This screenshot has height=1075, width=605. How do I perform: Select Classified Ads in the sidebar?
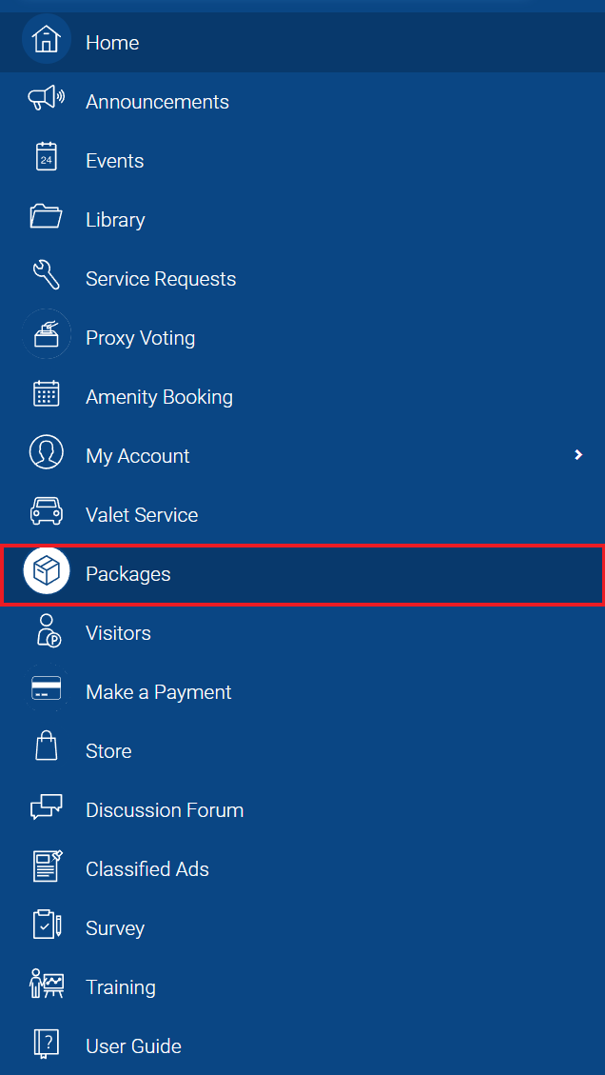pyautogui.click(x=302, y=868)
